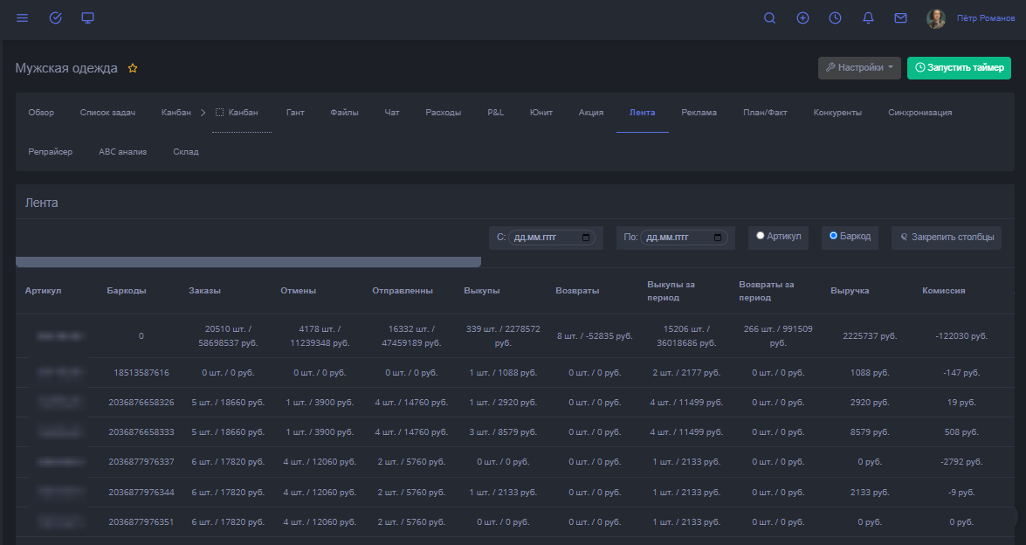Click the horizontal table scrollbar
Viewport: 1026px width, 545px height.
248,262
